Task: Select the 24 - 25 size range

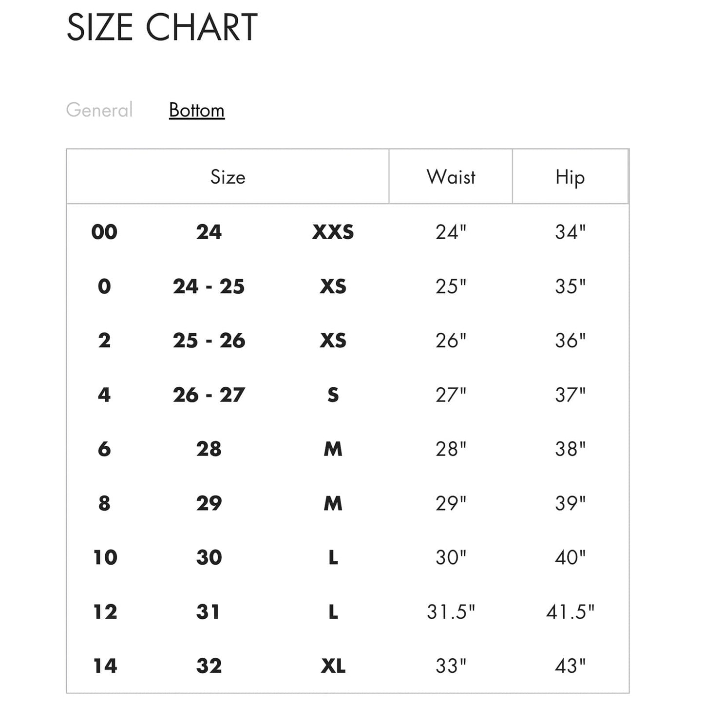Action: tap(209, 286)
